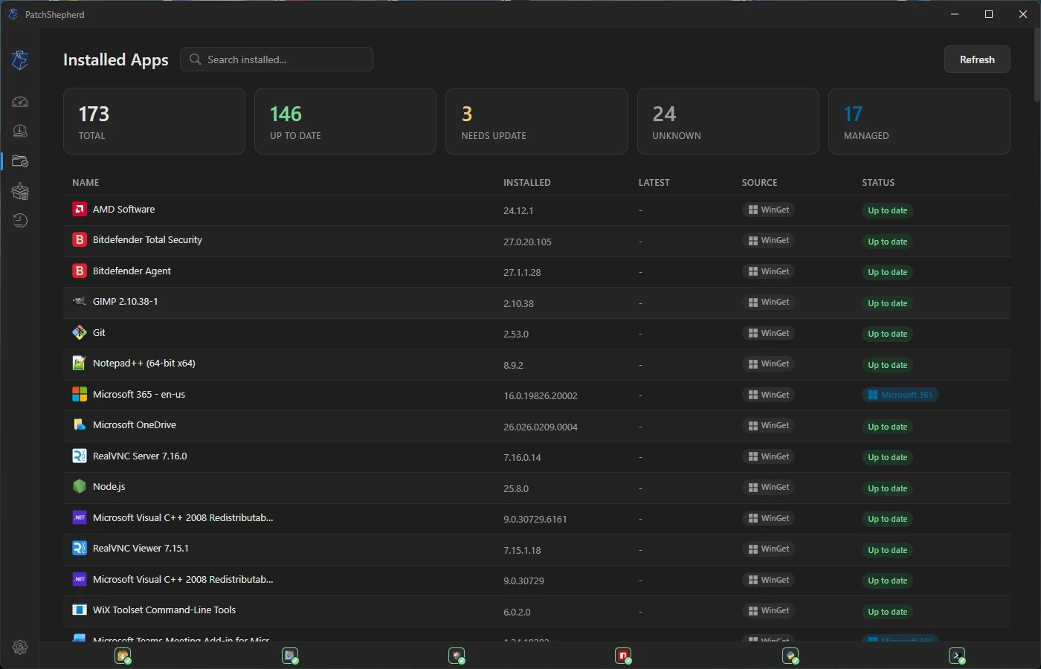Click the Microsoft OneDrive icon
The image size is (1041, 669).
[80, 425]
